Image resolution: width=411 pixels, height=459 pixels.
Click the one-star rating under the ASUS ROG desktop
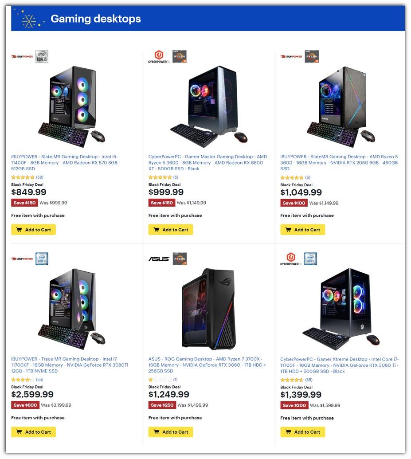pyautogui.click(x=163, y=379)
